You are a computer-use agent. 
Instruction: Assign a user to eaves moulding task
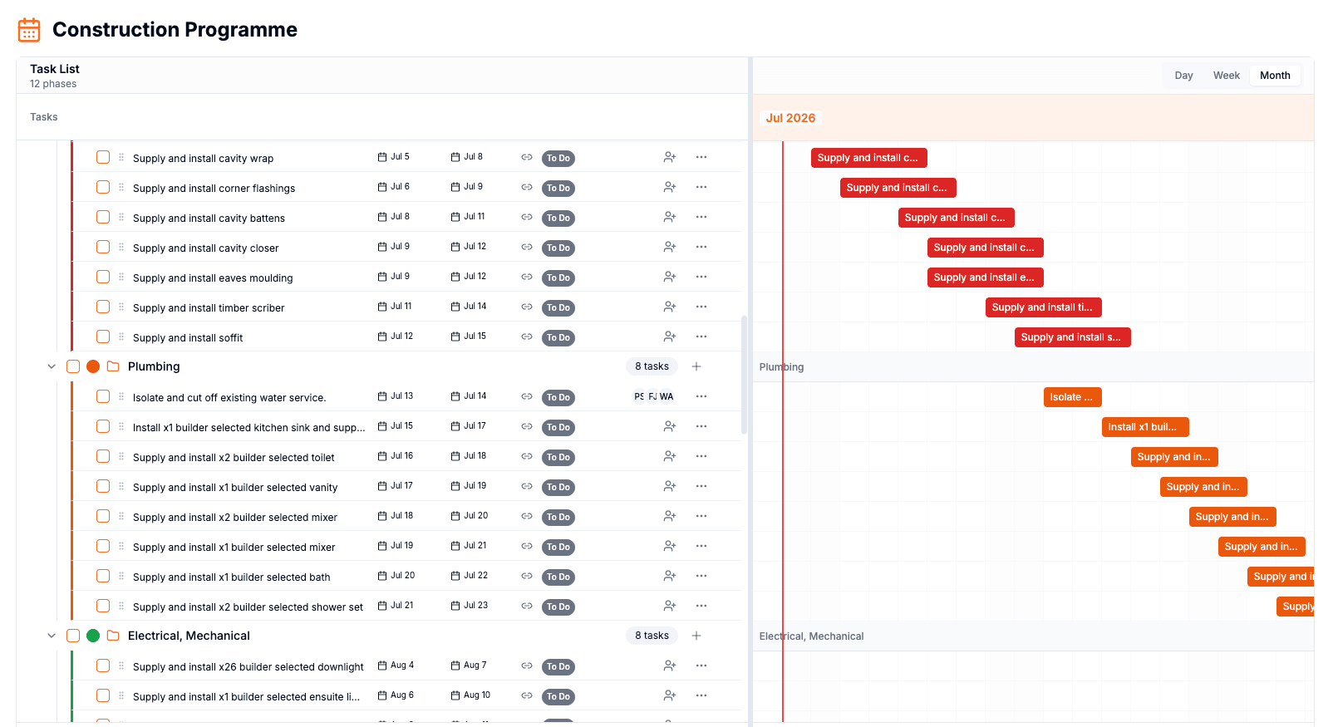point(670,277)
